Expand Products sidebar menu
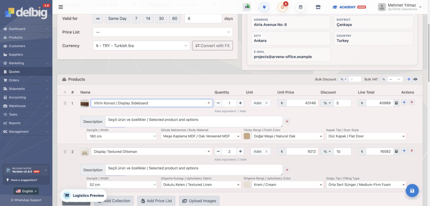430x206 pixels. [26, 37]
